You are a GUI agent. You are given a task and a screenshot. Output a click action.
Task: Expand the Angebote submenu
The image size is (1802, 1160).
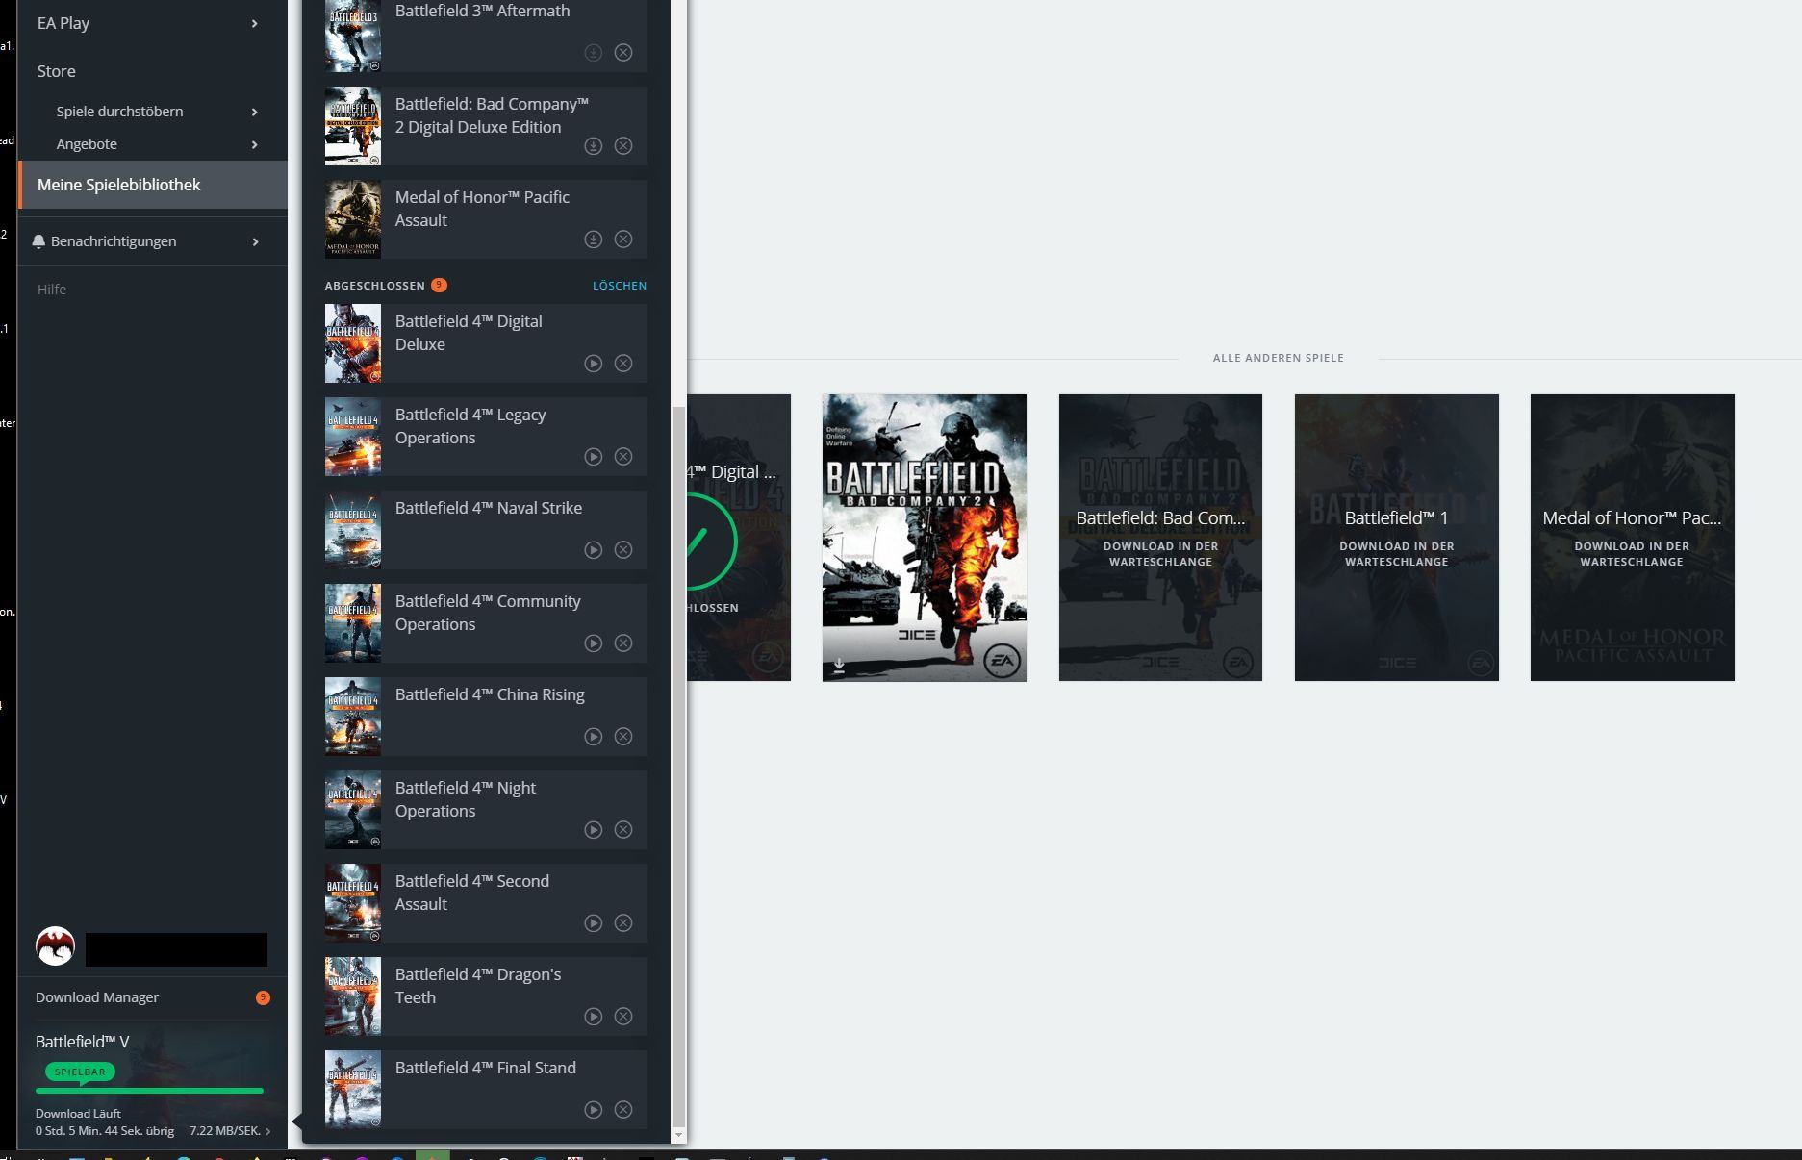point(254,144)
